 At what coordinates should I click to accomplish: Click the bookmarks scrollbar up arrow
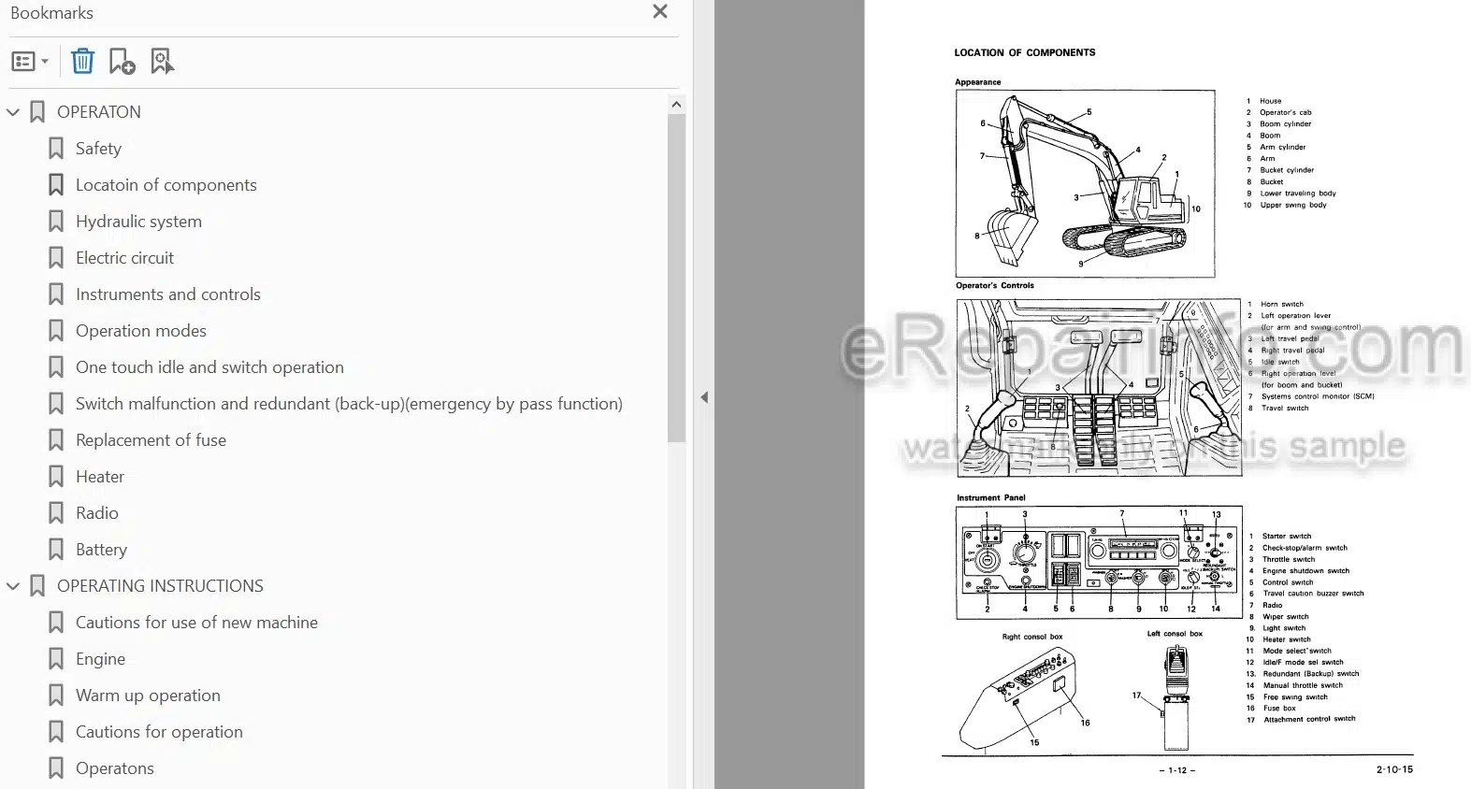(677, 105)
